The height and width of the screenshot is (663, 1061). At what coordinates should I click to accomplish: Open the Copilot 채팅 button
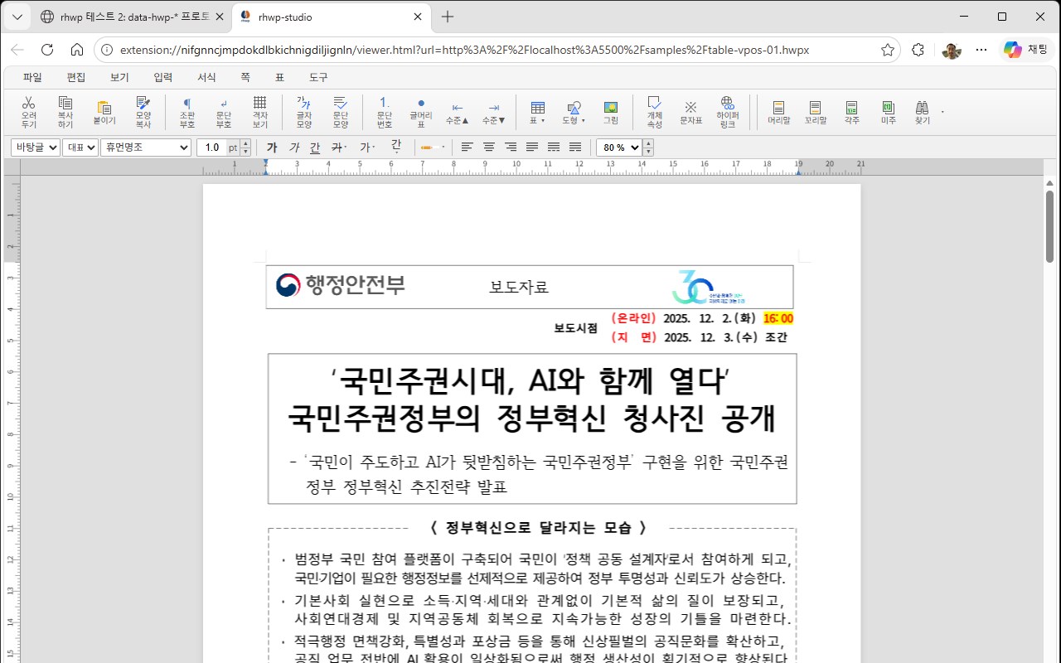[1026, 50]
